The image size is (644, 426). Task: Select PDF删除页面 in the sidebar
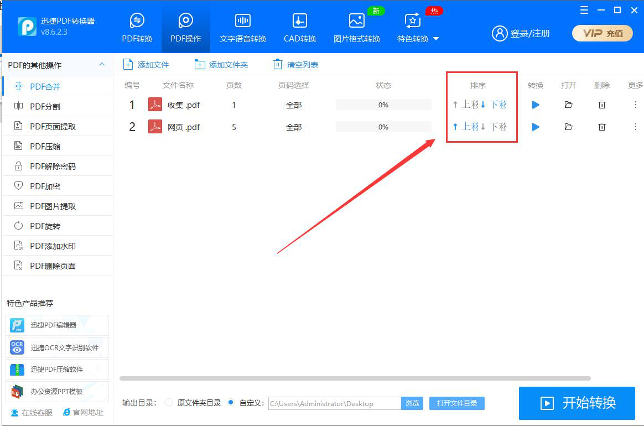click(x=58, y=266)
